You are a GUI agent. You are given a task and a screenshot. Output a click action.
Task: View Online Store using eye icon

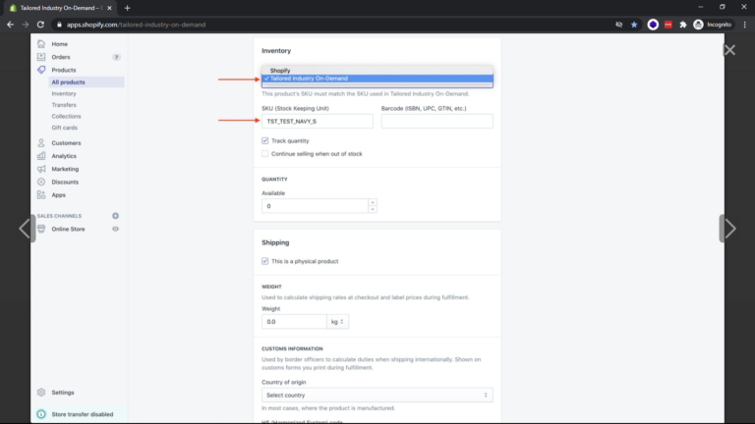click(x=115, y=229)
